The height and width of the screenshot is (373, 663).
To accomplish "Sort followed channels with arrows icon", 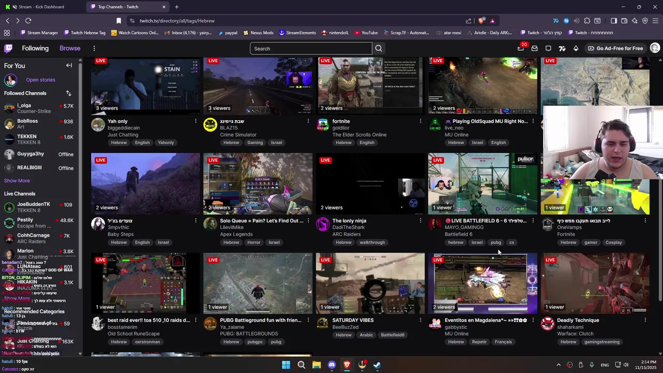I will point(68,93).
